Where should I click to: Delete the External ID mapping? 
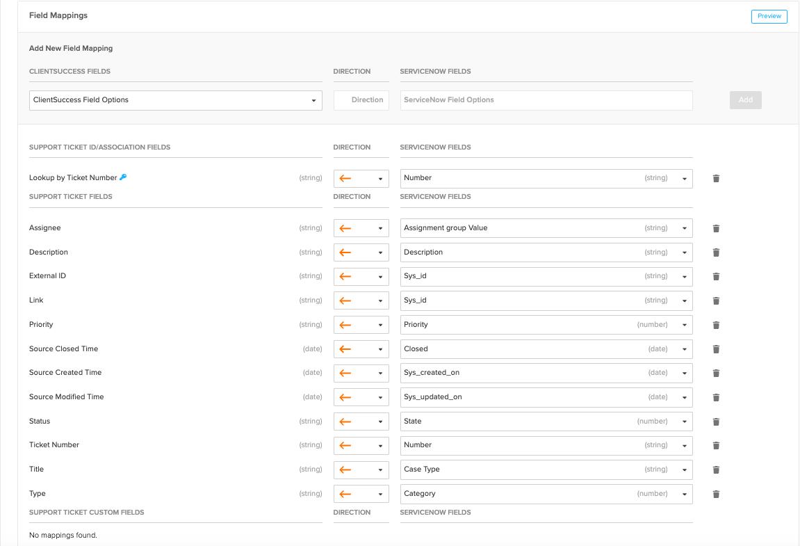tap(716, 276)
